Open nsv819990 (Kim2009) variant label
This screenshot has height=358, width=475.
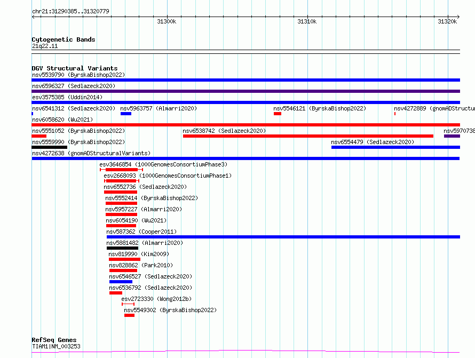point(139,254)
